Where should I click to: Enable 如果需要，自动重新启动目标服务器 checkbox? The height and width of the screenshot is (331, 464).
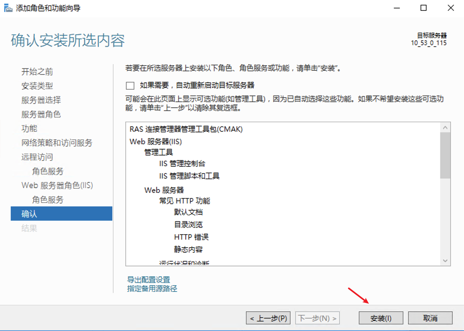point(130,85)
